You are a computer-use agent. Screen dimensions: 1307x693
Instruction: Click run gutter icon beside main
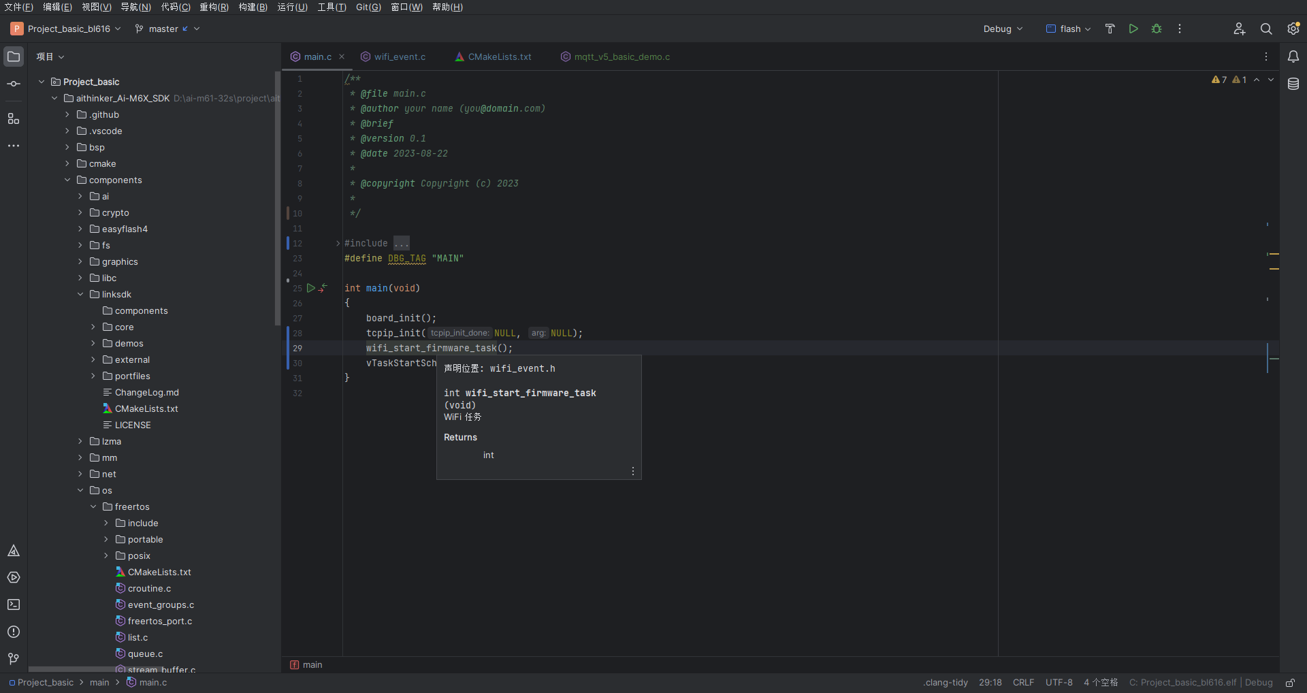tap(311, 288)
